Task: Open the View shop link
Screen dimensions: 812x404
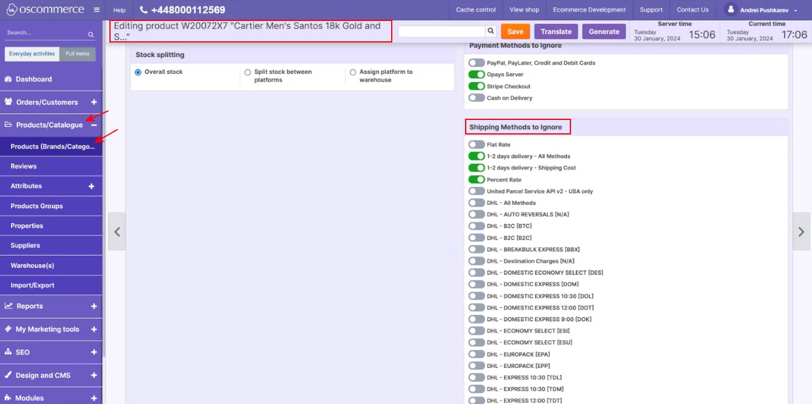Action: [524, 10]
